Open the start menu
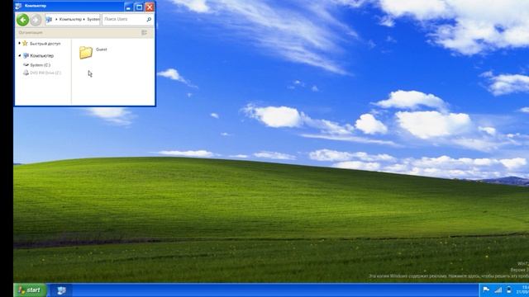The width and height of the screenshot is (529, 297). coord(30,290)
